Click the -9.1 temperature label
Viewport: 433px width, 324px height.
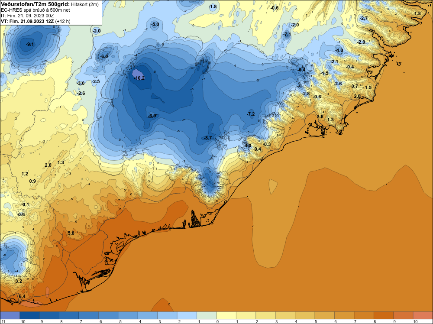(30, 45)
